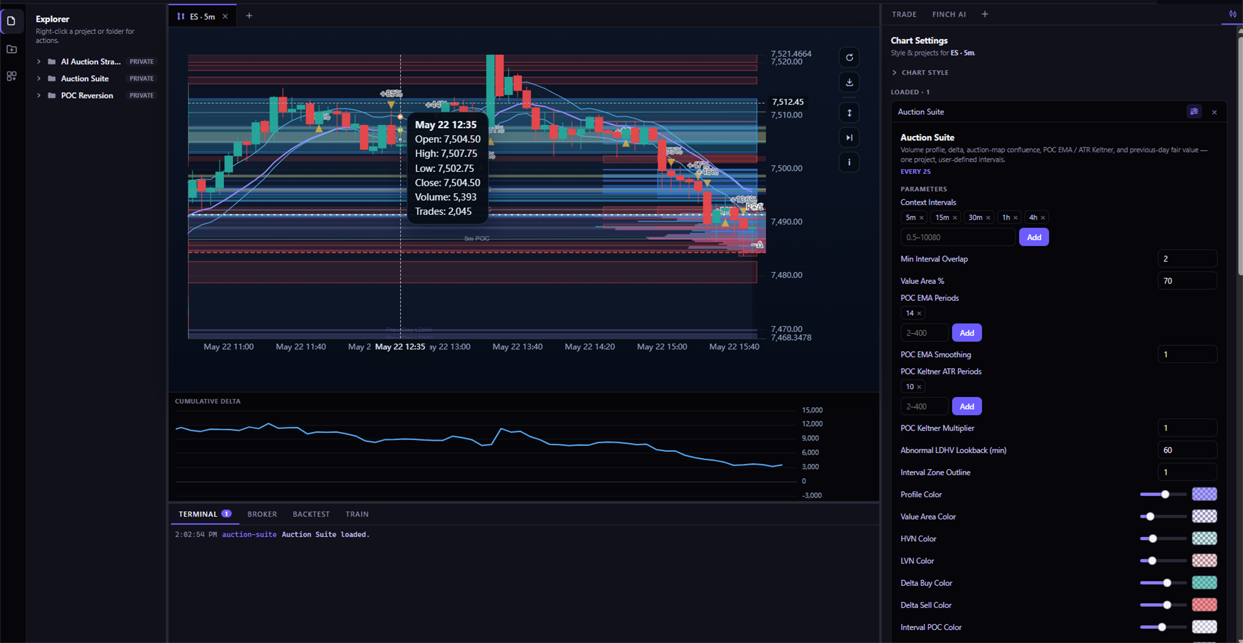Focus the Context Intervals 0.5–10080 input
The height and width of the screenshot is (643, 1243).
tap(958, 237)
